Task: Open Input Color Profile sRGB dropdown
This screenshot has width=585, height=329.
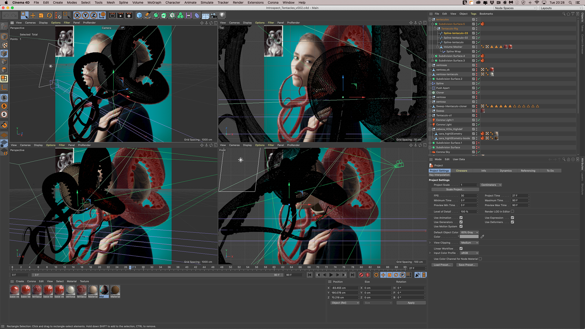Action: coord(469,253)
